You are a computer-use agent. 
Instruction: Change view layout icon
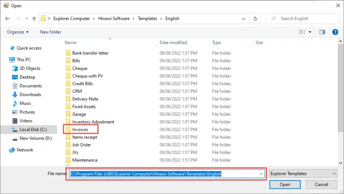point(302,32)
